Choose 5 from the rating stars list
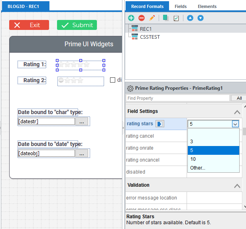246x229 pixels. (213, 150)
